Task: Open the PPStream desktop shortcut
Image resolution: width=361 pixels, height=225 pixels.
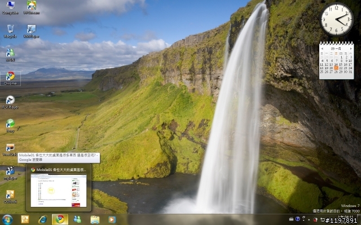Action: 32,8
